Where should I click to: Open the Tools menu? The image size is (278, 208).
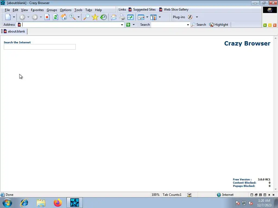coord(78,10)
